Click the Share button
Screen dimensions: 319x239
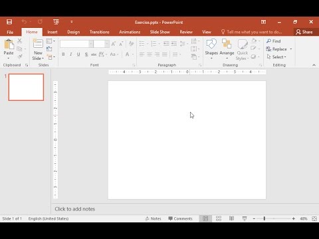[x=304, y=32]
